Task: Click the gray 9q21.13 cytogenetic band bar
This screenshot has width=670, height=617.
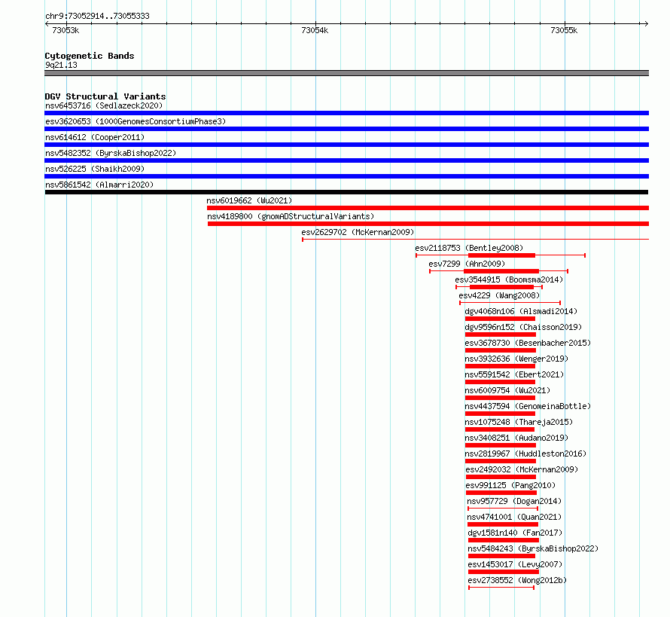Action: 346,73
